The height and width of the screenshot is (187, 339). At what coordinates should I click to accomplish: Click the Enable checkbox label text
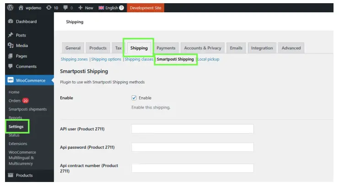tap(145, 98)
